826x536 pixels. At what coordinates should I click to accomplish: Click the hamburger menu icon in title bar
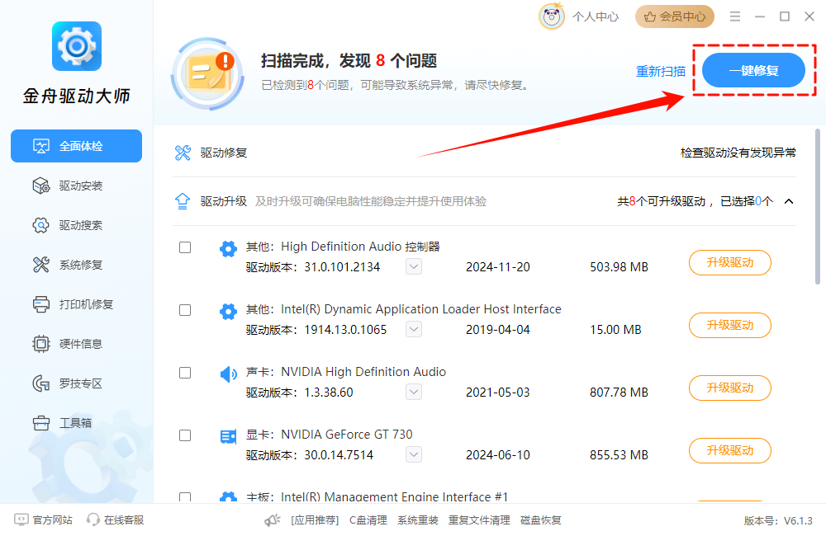(x=735, y=16)
